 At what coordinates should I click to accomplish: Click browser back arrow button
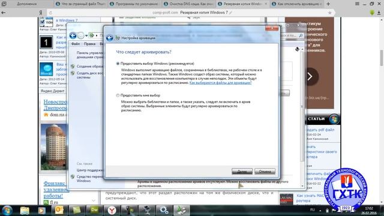point(4,13)
